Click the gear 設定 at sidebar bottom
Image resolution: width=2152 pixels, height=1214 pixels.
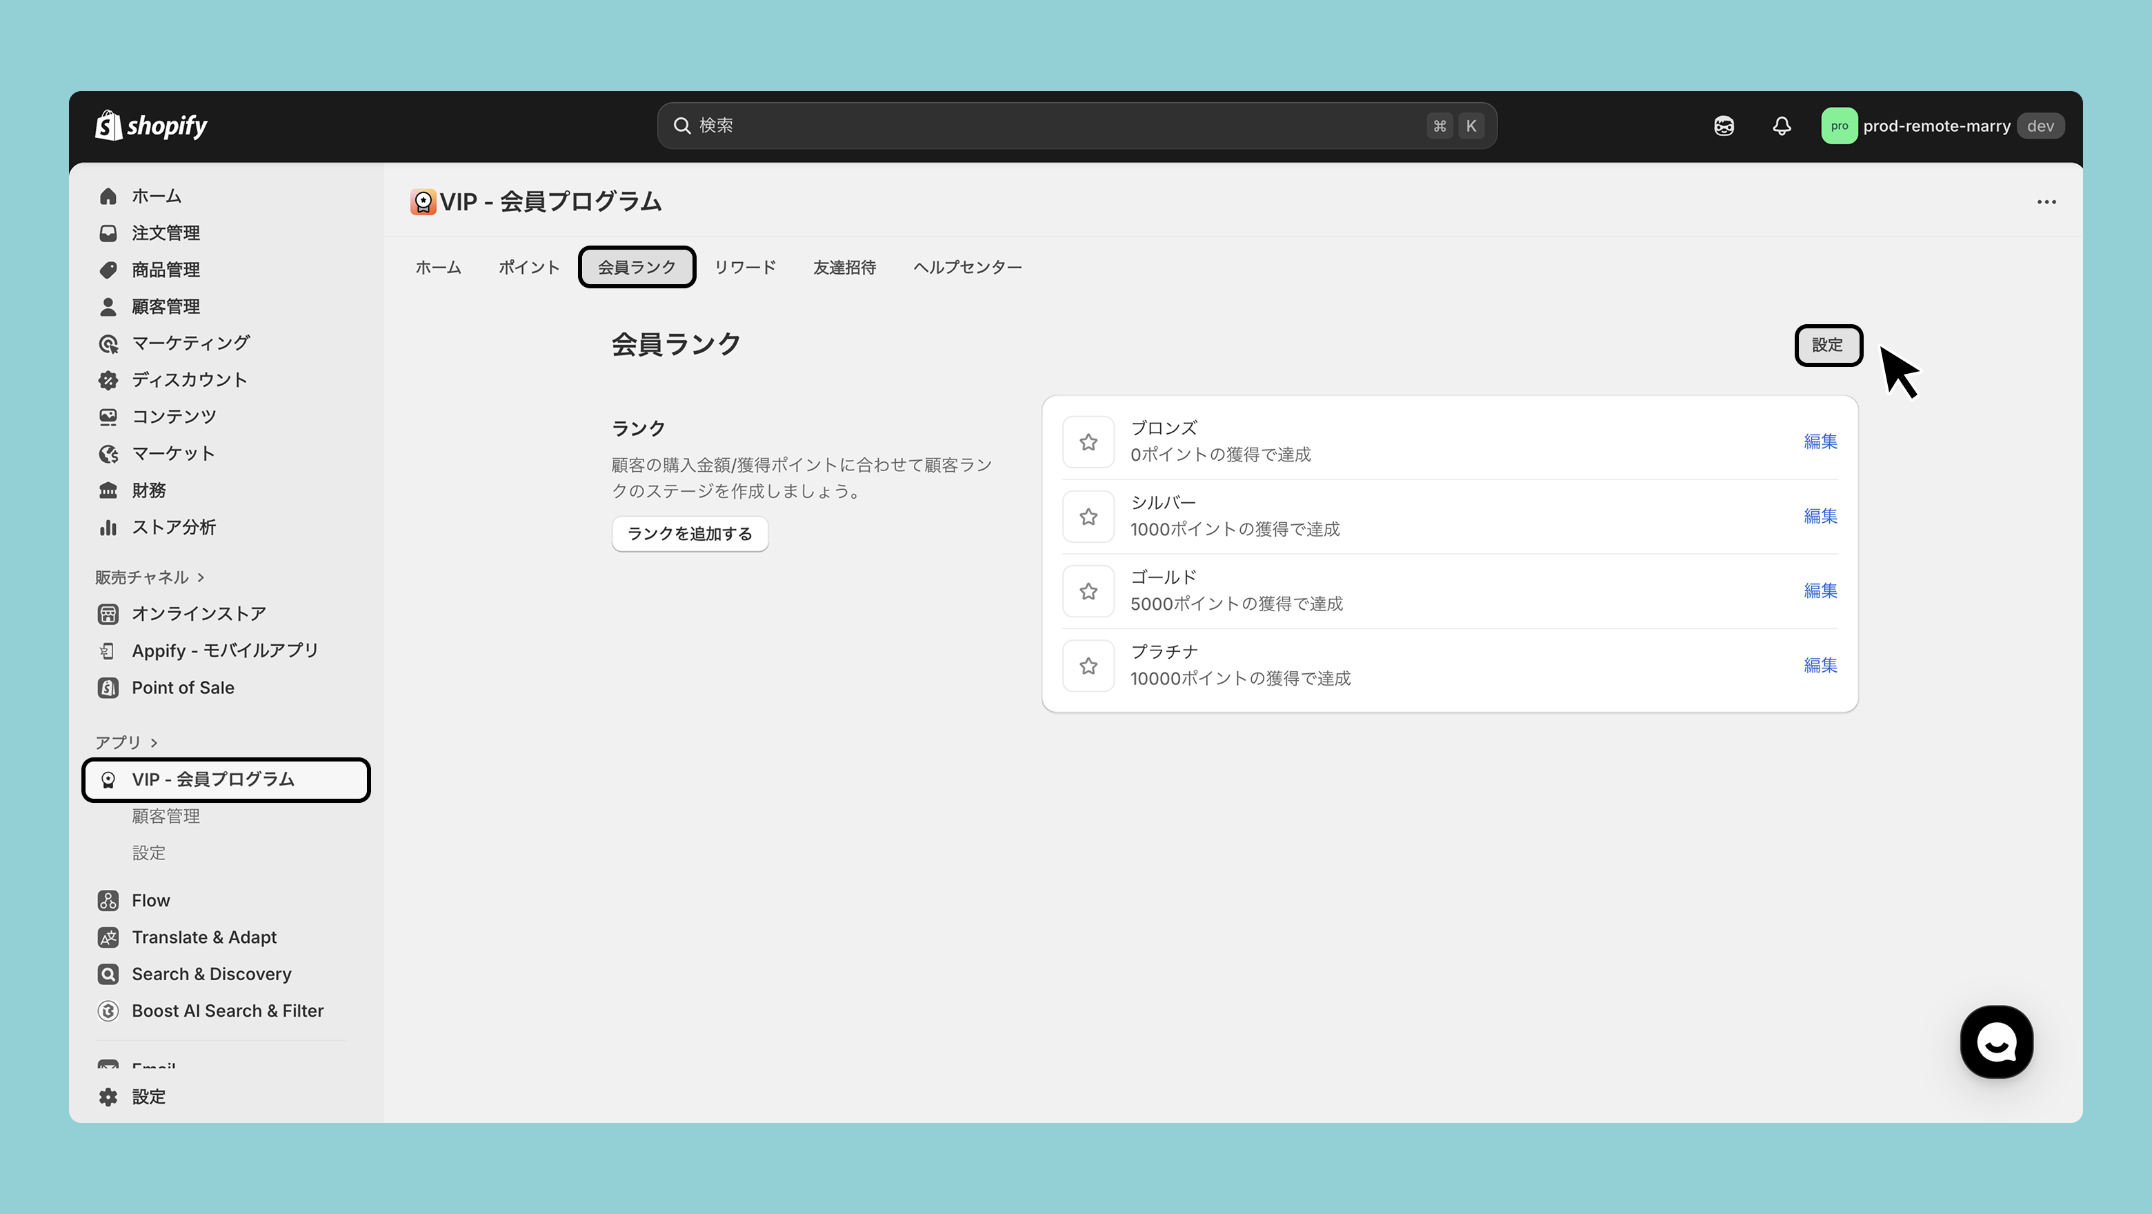pos(148,1096)
